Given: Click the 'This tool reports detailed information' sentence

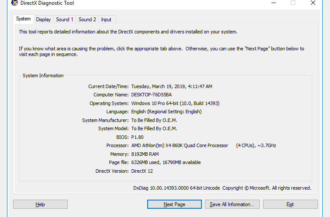Looking at the screenshot, I should click(x=128, y=32).
